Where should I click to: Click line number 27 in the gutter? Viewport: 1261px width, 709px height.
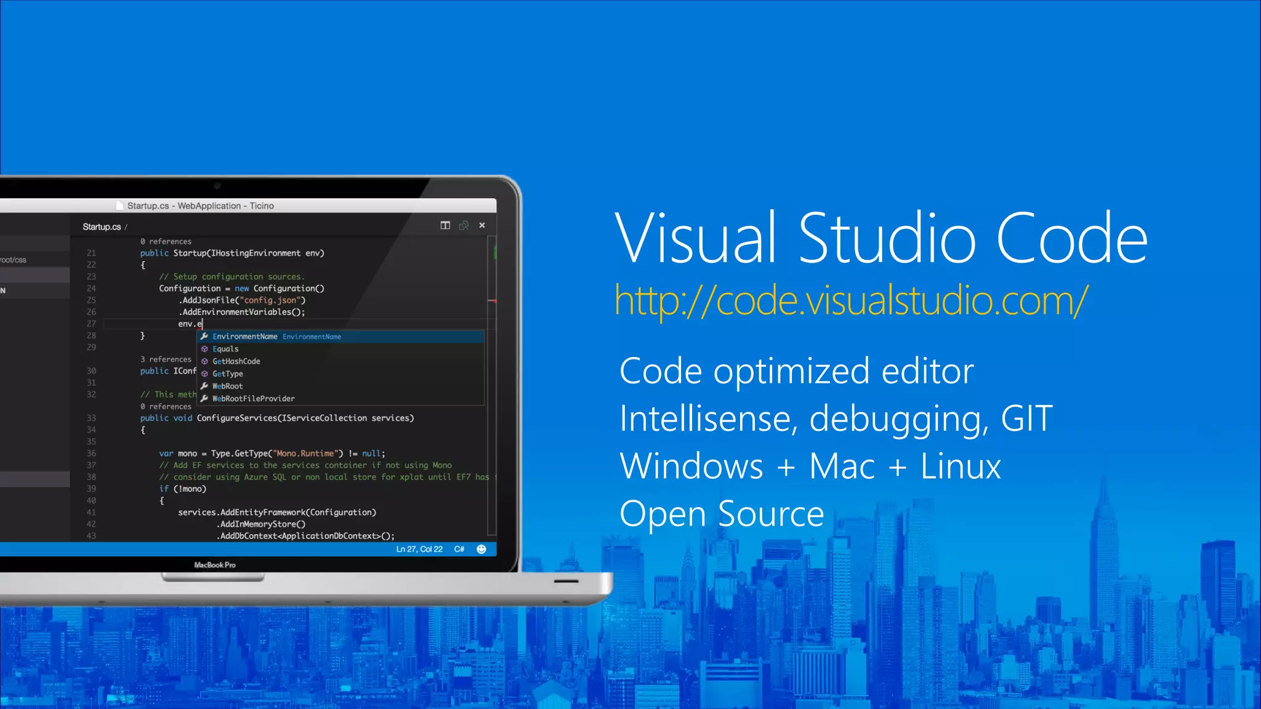(91, 324)
